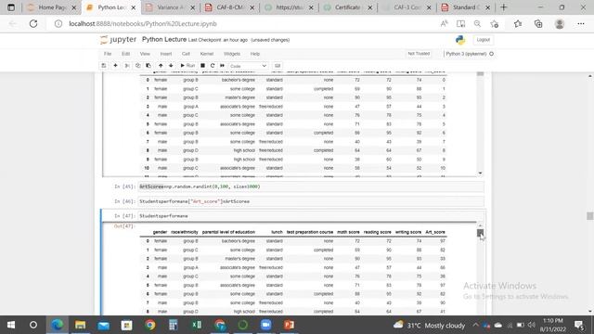Open the Help menu
This screenshot has width=594, height=334.
click(x=255, y=54)
